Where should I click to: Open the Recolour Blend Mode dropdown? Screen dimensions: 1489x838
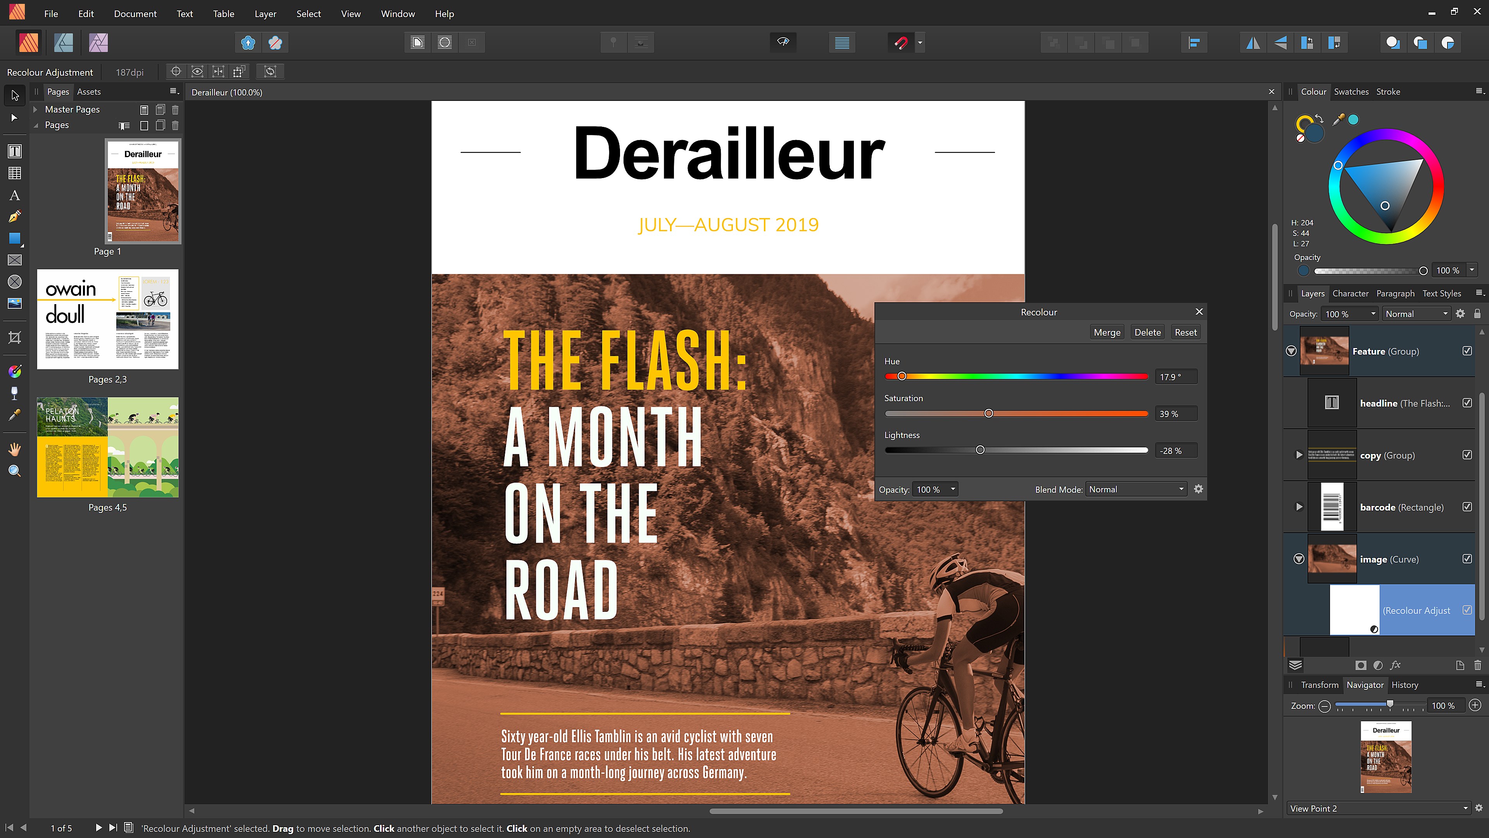click(x=1136, y=489)
